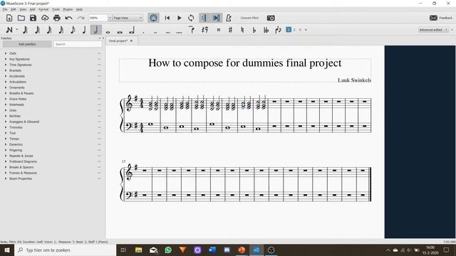Viewport: 456px width, 256px height.
Task: Switch to the Final project score tab
Action: click(118, 41)
